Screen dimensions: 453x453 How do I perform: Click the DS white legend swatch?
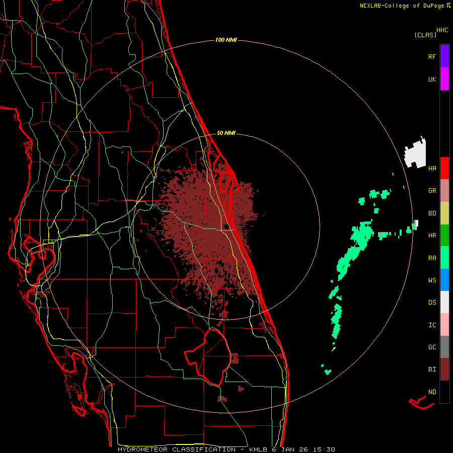(444, 302)
